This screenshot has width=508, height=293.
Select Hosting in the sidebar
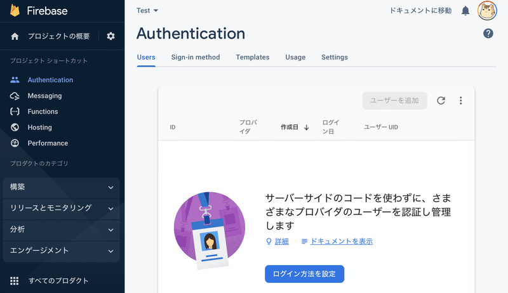(40, 127)
